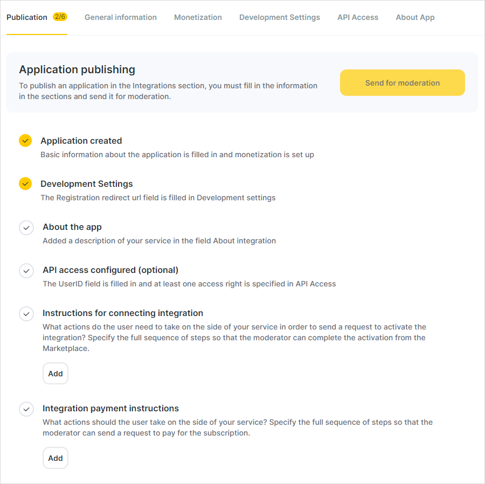Open the Monetization tab

tap(198, 17)
